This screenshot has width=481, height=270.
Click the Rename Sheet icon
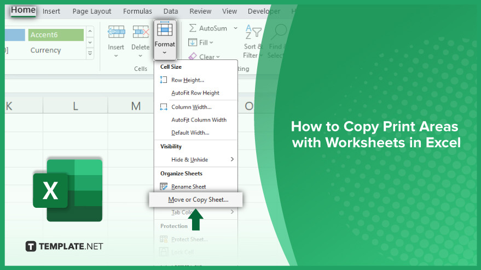pyautogui.click(x=164, y=187)
